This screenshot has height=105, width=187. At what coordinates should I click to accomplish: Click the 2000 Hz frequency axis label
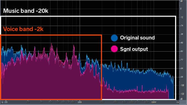point(102,102)
